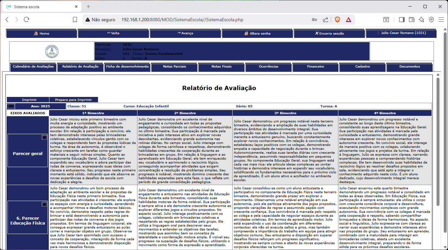The width and height of the screenshot is (448, 250).
Task: Click the Avança button
Action: point(185,34)
